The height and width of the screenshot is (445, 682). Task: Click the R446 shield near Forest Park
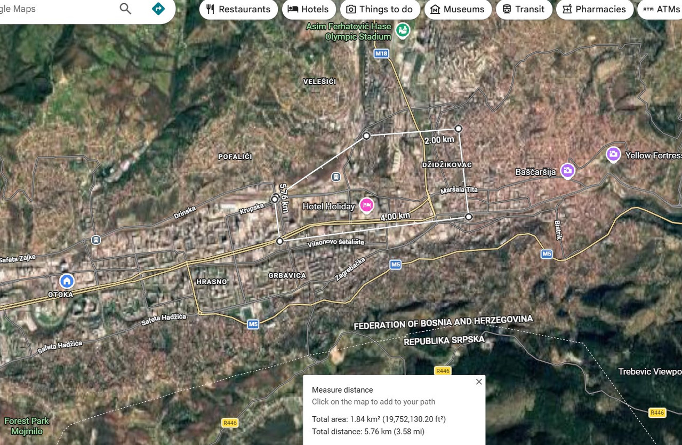click(x=230, y=423)
